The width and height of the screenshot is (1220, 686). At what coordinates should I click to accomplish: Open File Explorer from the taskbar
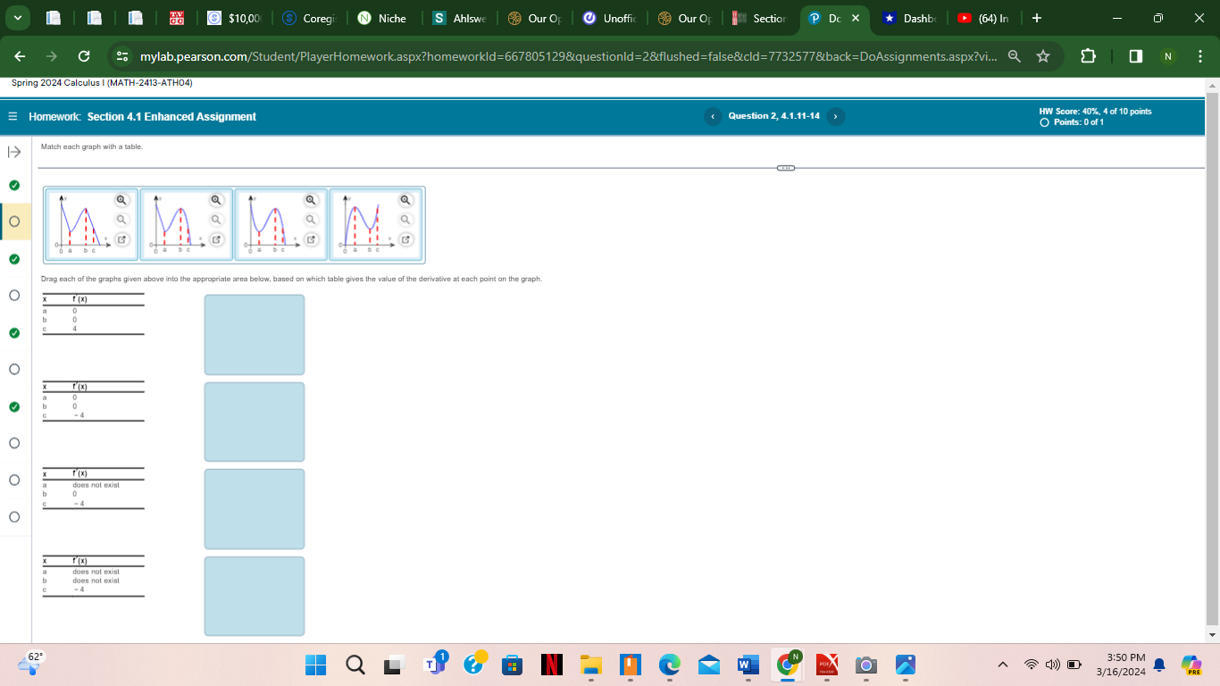(591, 665)
